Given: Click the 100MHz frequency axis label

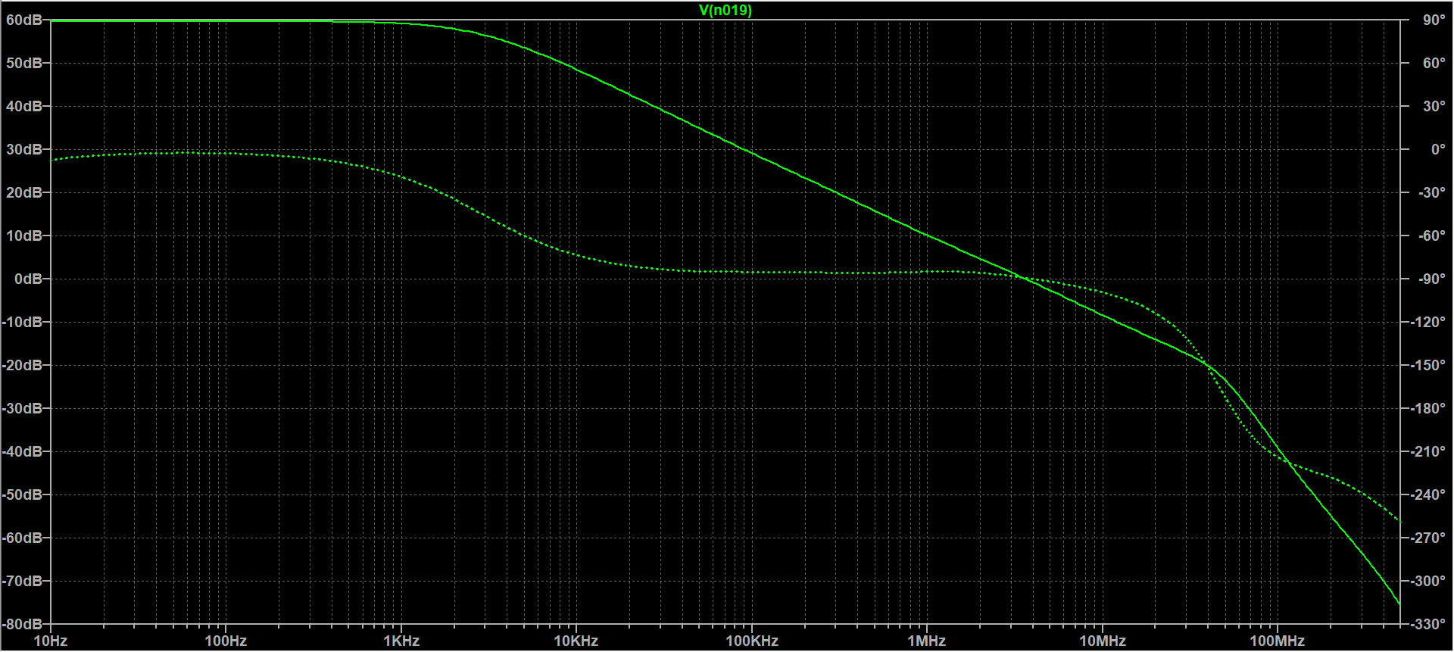Looking at the screenshot, I should (1278, 641).
